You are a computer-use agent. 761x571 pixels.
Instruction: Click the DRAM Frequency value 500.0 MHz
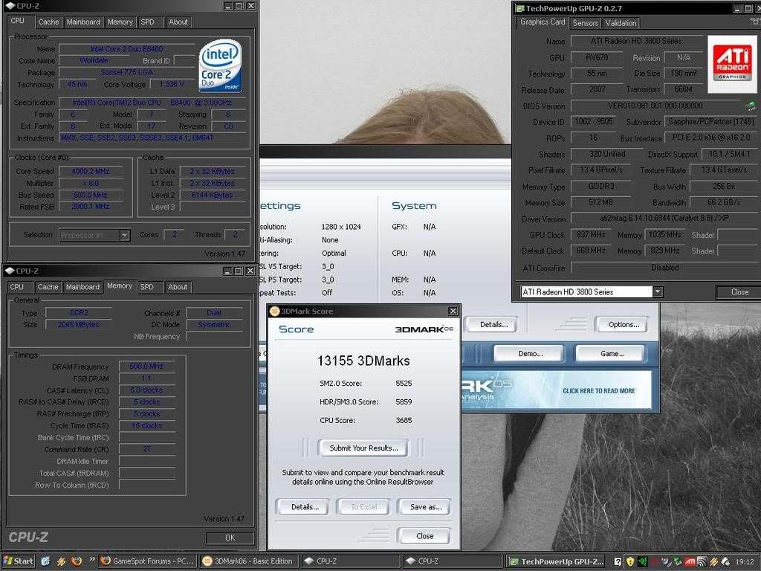pyautogui.click(x=146, y=366)
